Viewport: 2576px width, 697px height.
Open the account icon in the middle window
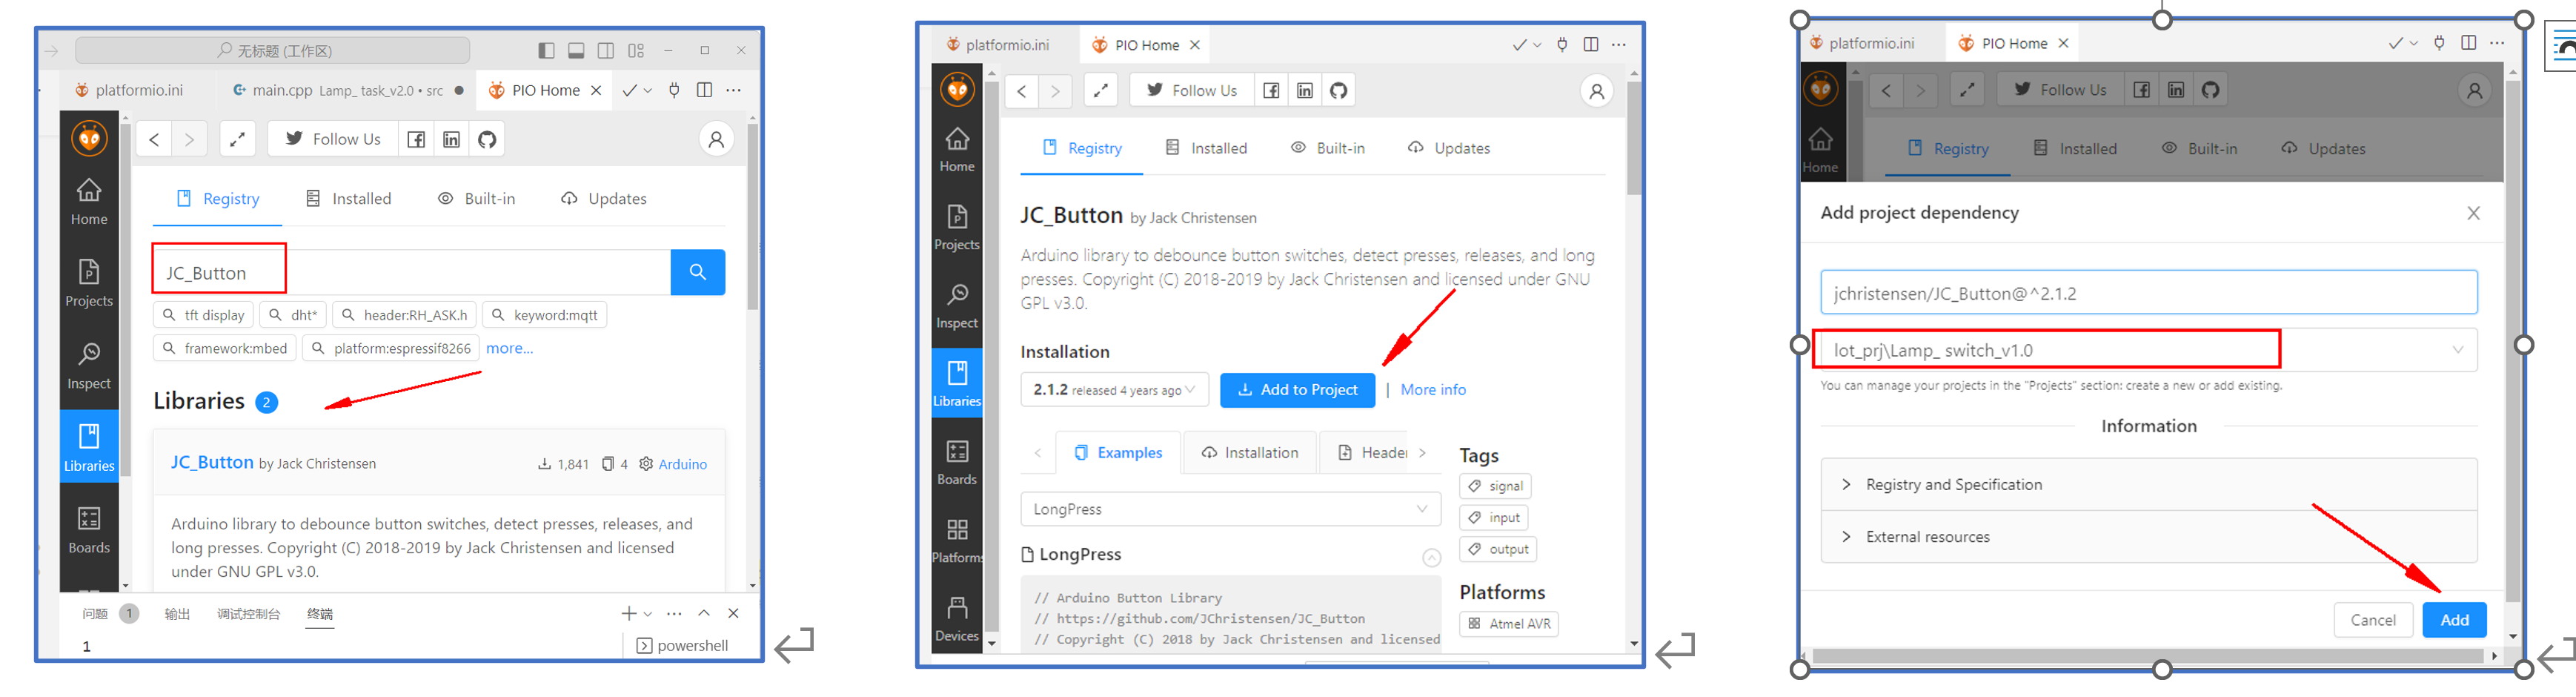coord(1597,91)
